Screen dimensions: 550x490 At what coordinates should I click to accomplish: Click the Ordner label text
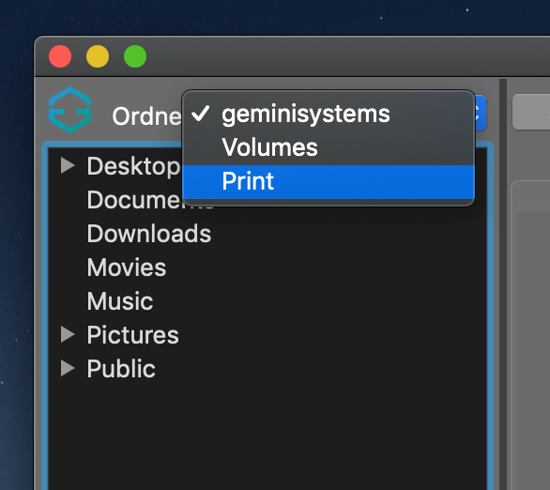147,116
